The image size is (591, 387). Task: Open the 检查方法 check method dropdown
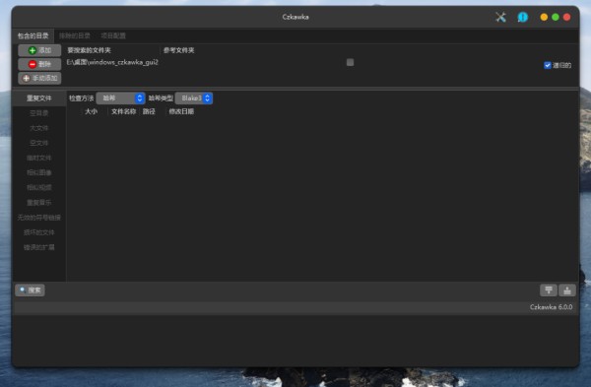120,97
